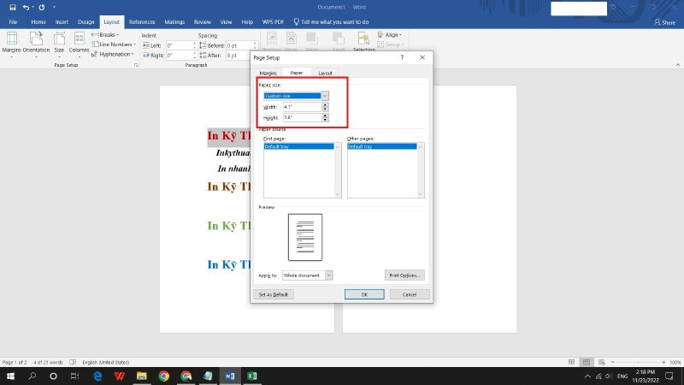
Task: Switch to the Margins tab in Page Setup
Action: (268, 74)
